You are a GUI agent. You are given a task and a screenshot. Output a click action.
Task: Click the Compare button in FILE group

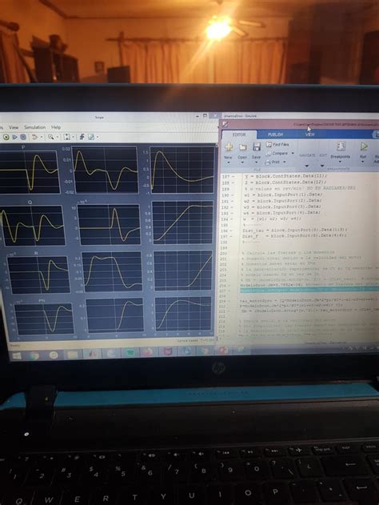coord(277,154)
